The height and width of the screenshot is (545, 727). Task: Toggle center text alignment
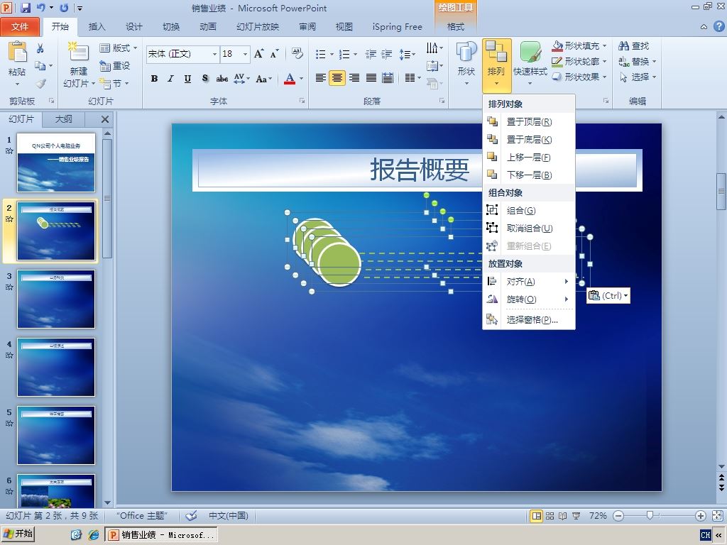tap(337, 78)
